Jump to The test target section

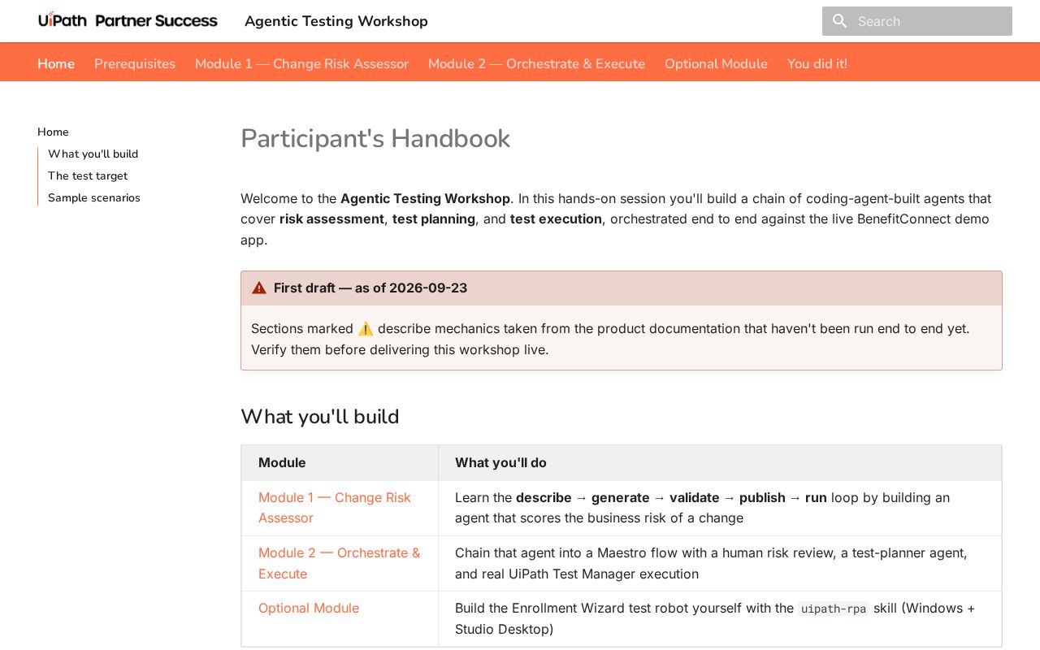(88, 175)
